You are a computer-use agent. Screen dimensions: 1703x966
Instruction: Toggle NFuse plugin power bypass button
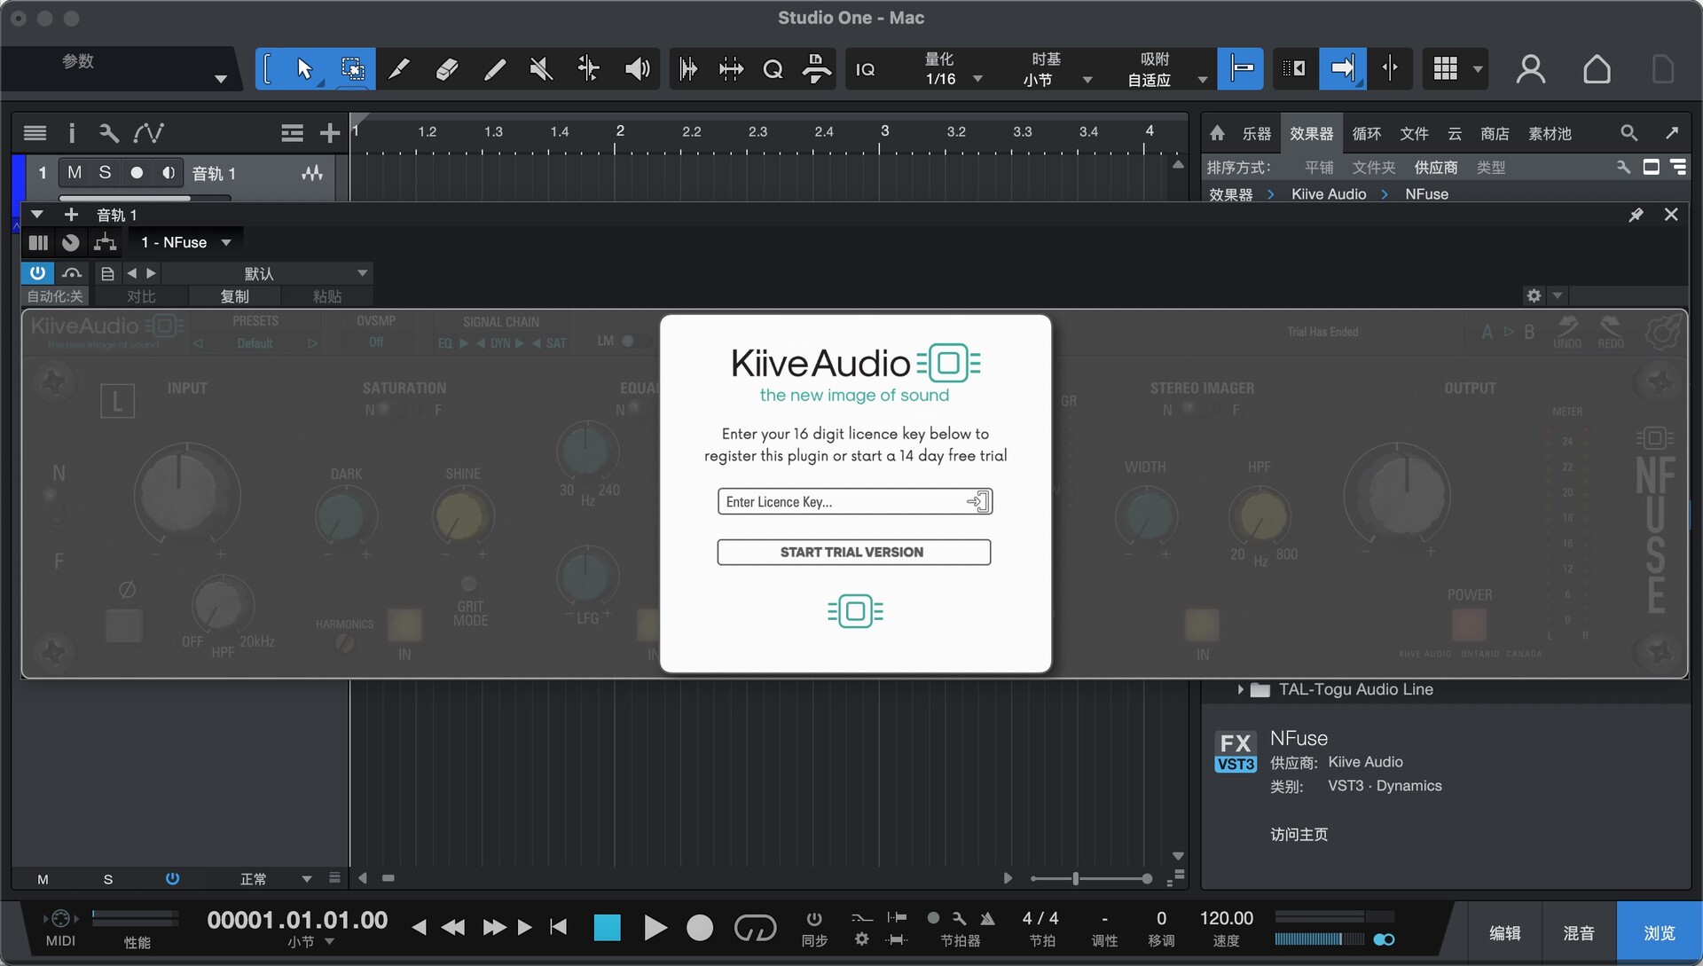point(37,273)
